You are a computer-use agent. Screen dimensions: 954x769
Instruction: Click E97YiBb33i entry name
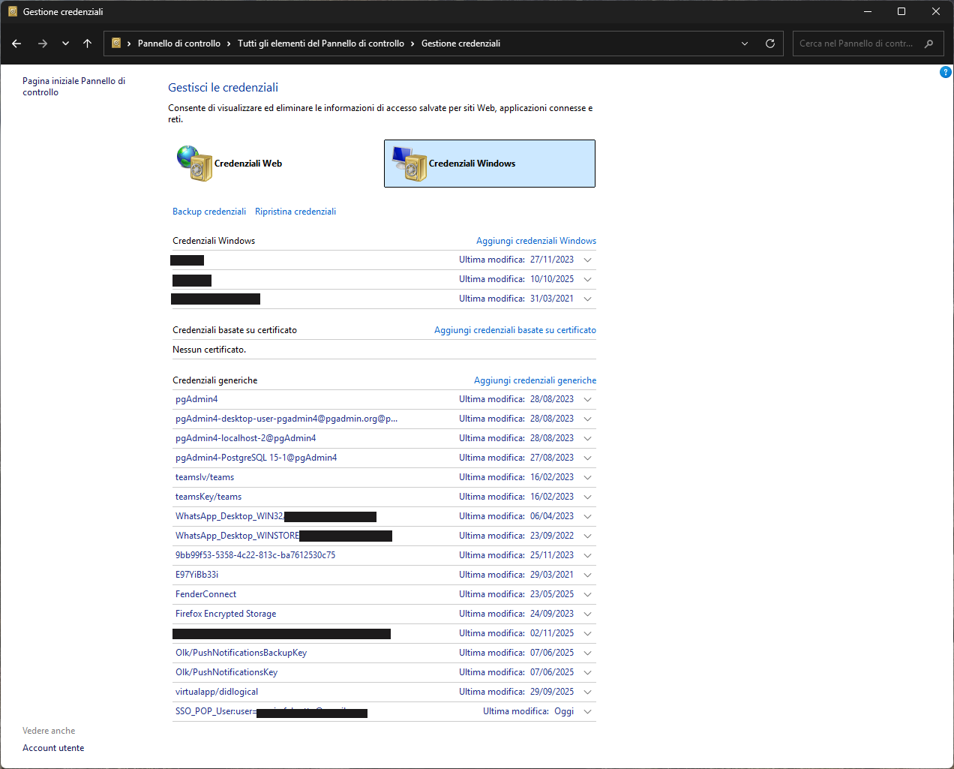click(197, 575)
